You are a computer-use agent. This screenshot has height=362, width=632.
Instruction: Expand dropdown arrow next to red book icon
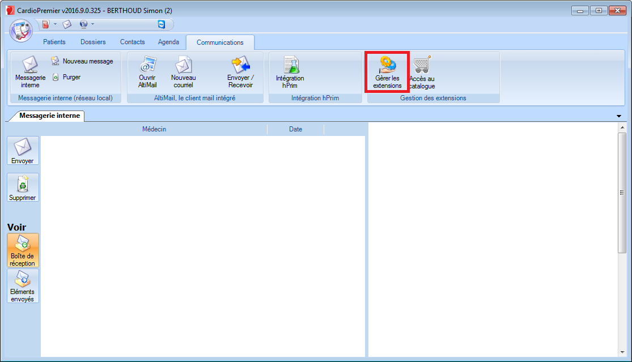(x=56, y=24)
